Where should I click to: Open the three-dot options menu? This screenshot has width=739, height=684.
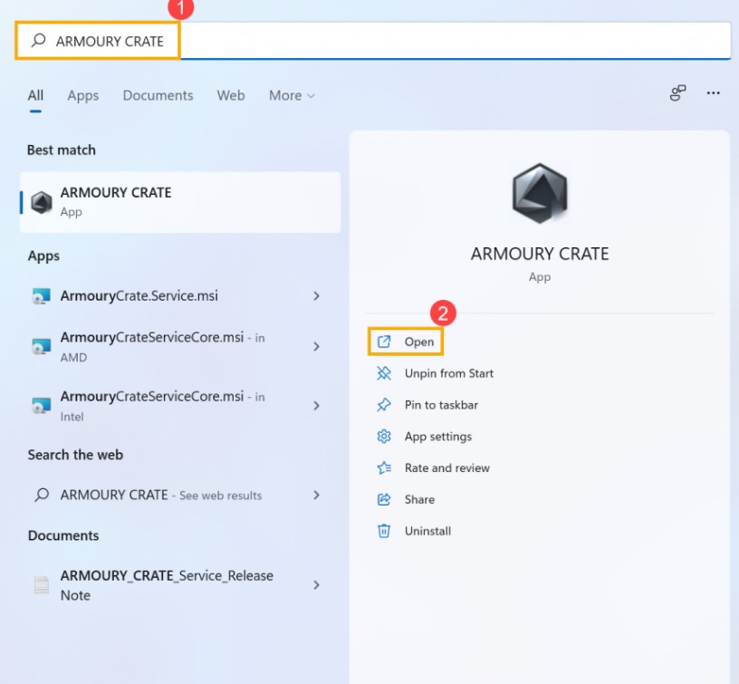tap(713, 93)
